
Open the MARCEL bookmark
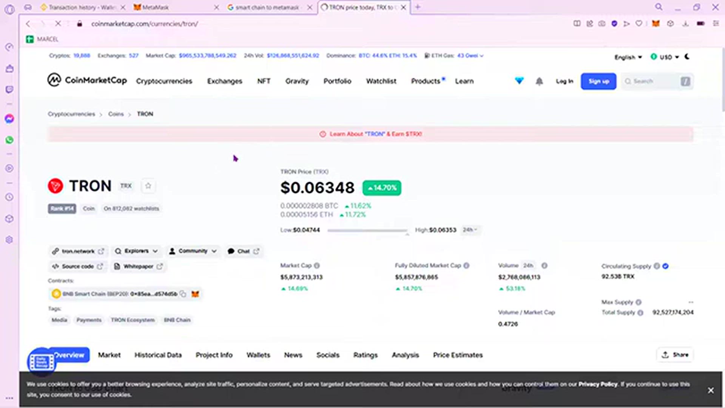coord(42,39)
